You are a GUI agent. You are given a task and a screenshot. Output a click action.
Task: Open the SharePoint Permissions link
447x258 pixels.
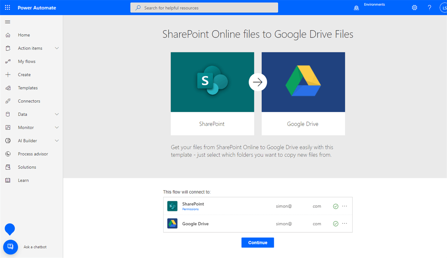pyautogui.click(x=190, y=209)
